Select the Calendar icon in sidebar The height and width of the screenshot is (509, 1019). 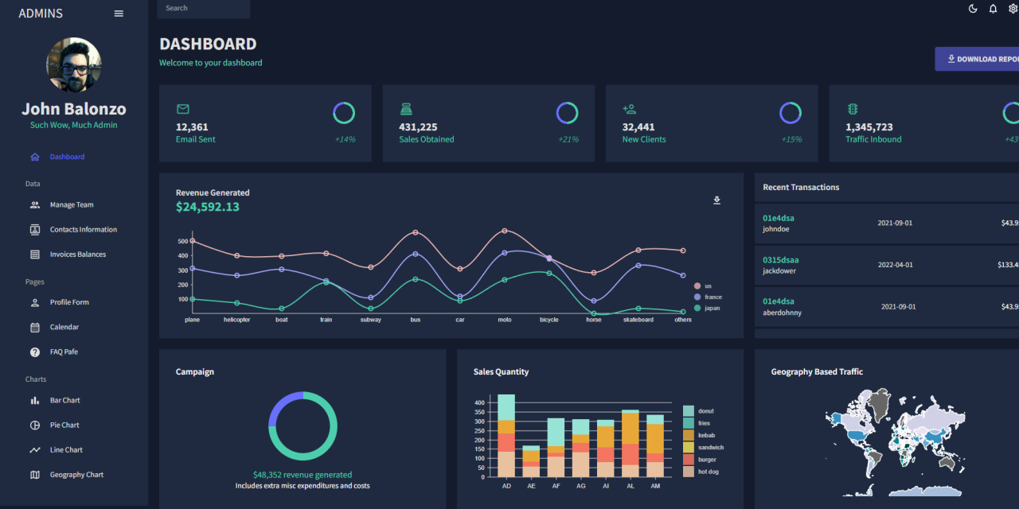33,327
